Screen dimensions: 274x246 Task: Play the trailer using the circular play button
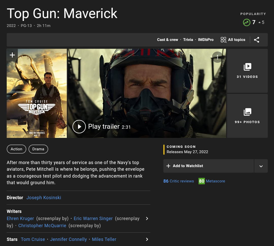(x=79, y=127)
